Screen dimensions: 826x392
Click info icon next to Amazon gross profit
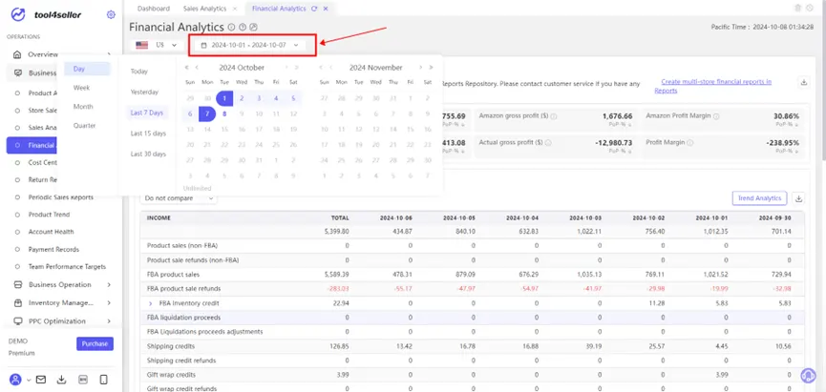point(554,115)
